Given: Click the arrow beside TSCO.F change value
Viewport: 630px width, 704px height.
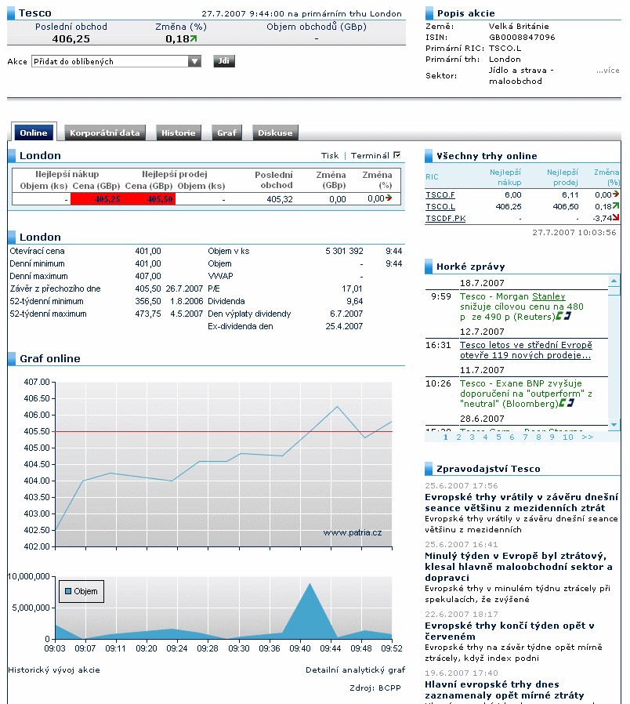Looking at the screenshot, I should pos(616,194).
